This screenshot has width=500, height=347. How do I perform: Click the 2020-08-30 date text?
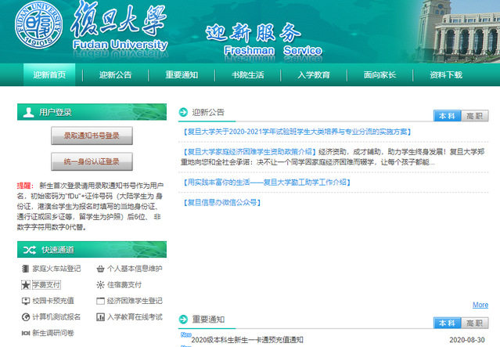pos(467,340)
